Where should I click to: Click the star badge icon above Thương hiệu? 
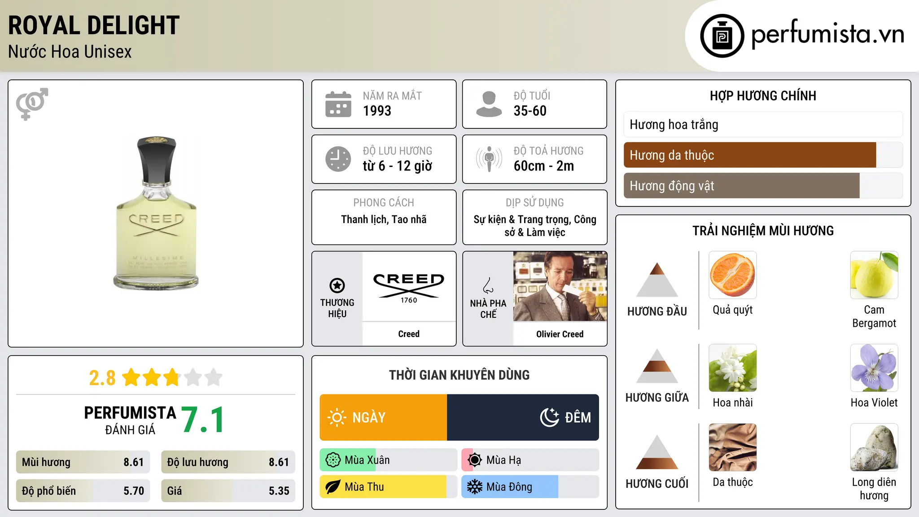(337, 285)
